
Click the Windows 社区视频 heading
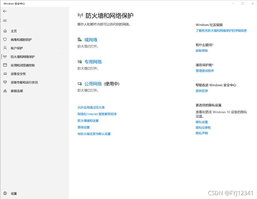pos(209,25)
